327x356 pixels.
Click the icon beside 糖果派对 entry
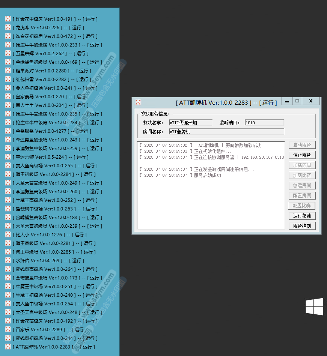pos(8,71)
